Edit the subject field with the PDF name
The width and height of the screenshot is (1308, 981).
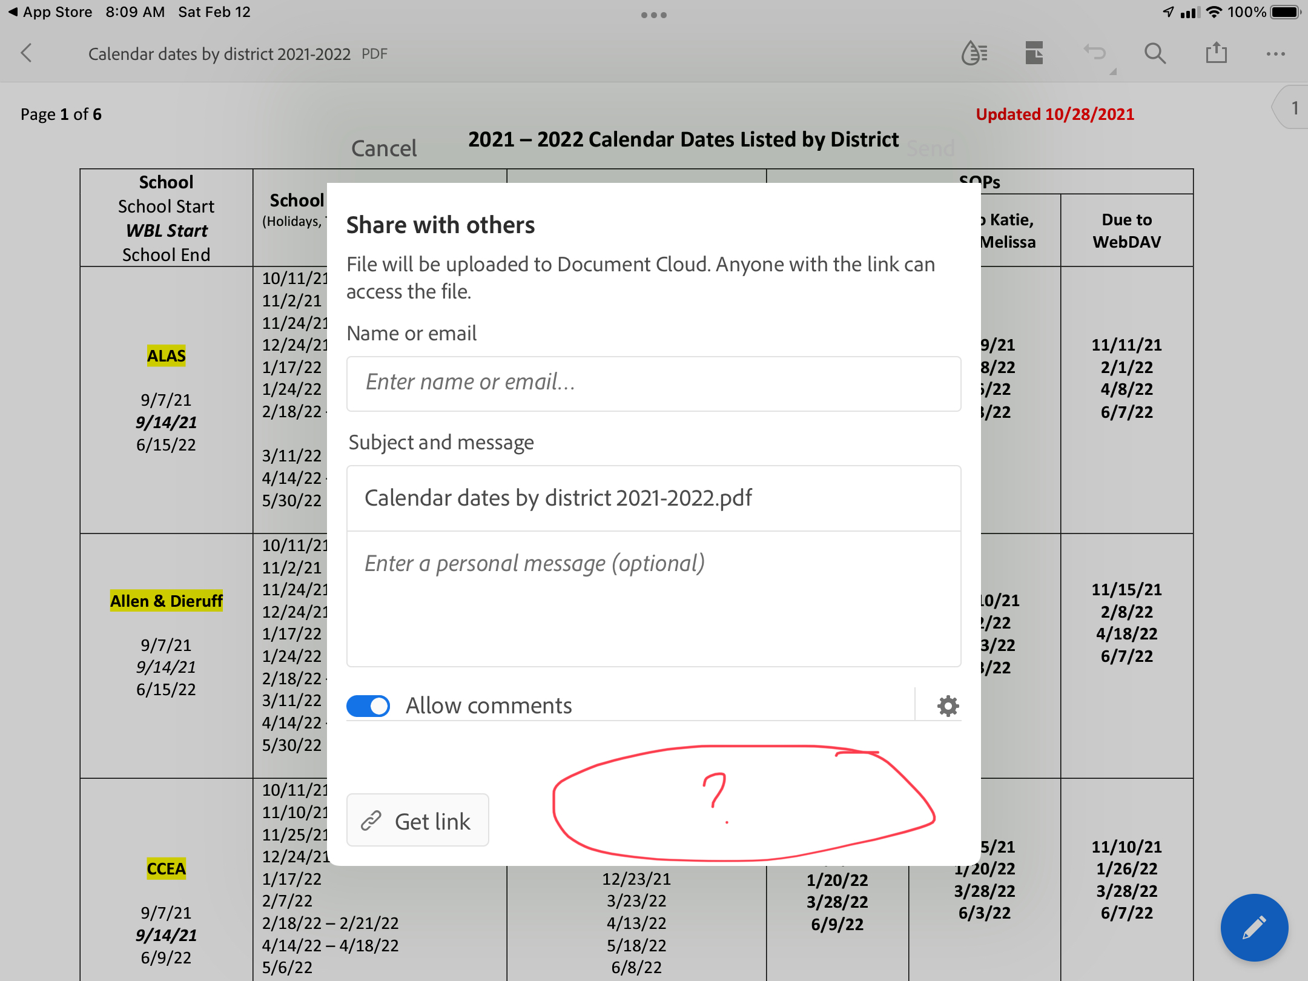tap(653, 498)
